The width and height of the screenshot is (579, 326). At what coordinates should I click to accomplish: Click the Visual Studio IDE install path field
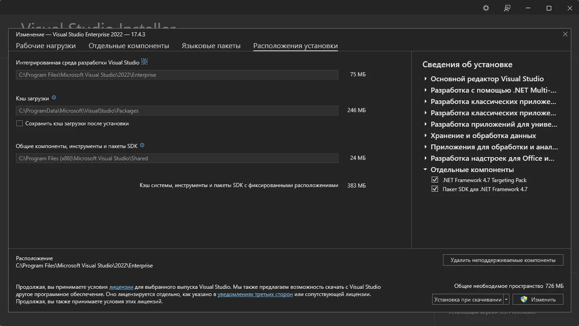(x=177, y=75)
